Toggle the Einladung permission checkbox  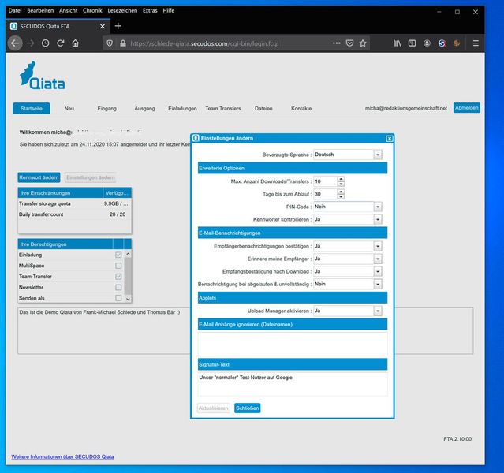[x=118, y=255]
